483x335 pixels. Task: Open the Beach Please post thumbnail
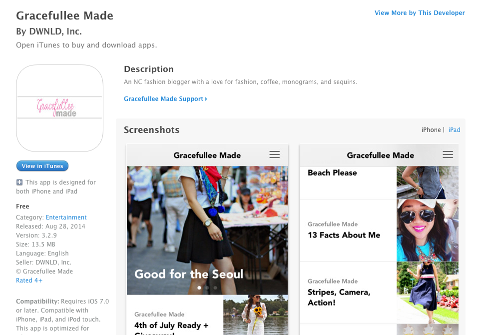tap(427, 182)
